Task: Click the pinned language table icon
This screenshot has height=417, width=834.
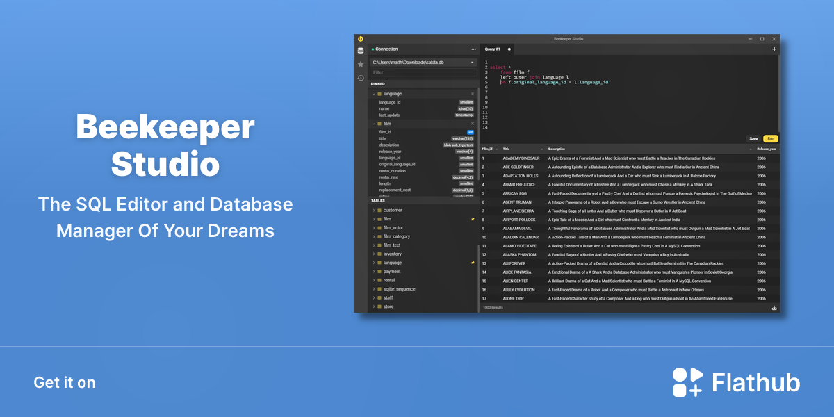Action: 379,93
